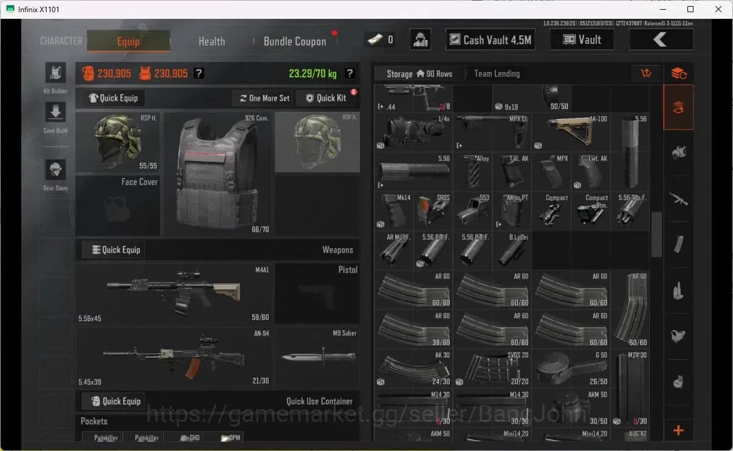The width and height of the screenshot is (733, 451).
Task: Click the orange cart upload icon in storage
Action: (646, 74)
